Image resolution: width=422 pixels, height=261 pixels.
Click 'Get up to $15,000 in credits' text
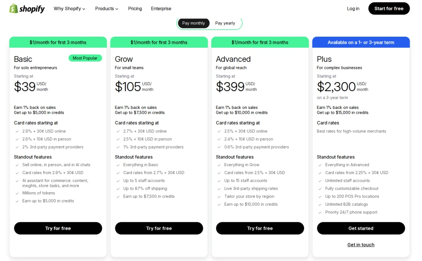[342, 113]
